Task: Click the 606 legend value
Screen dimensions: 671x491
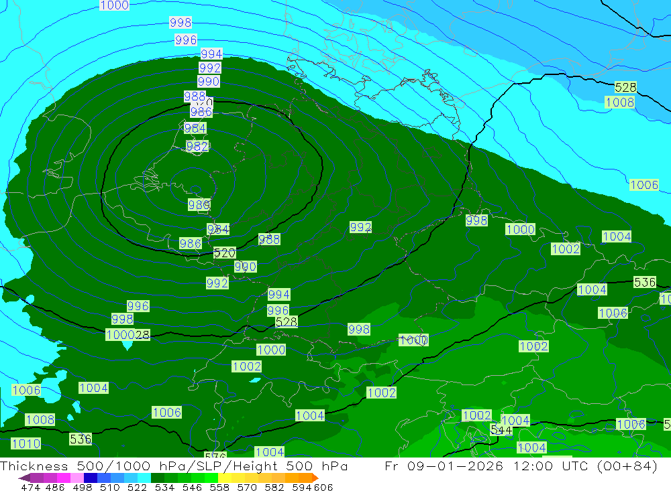Action: click(x=323, y=487)
